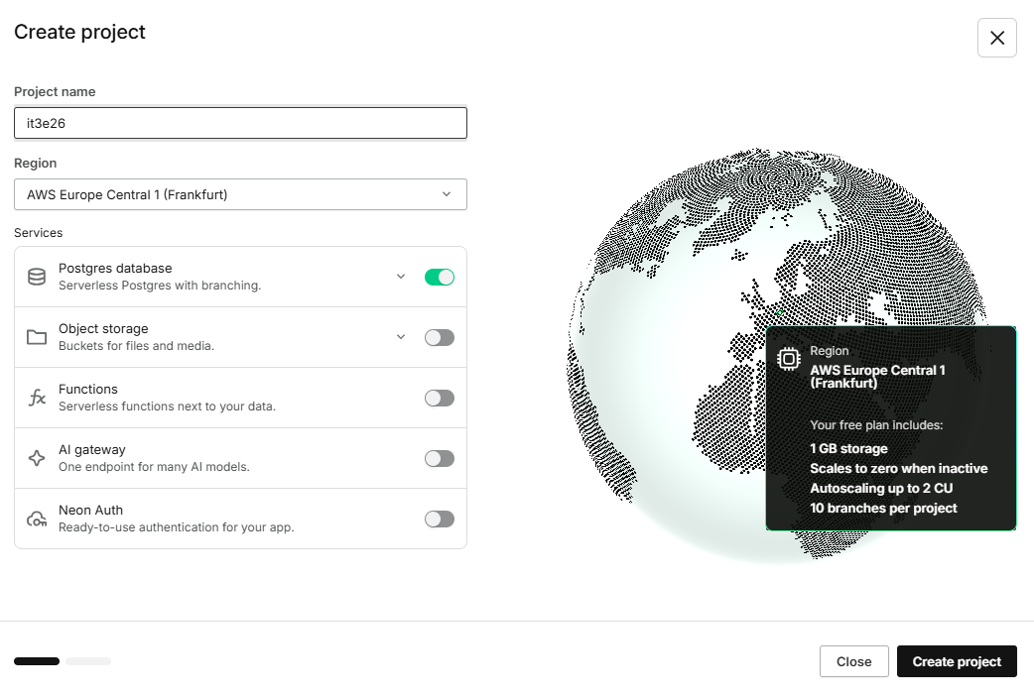The height and width of the screenshot is (694, 1034).
Task: Click the Neon Auth cloud key icon
Action: pyautogui.click(x=37, y=520)
